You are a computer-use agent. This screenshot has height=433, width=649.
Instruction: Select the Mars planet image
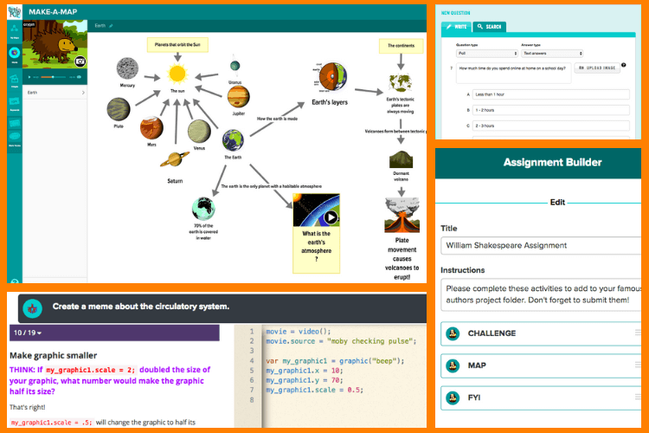coord(151,128)
